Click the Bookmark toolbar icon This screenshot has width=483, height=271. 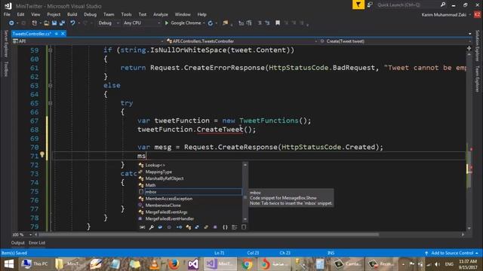(278, 23)
